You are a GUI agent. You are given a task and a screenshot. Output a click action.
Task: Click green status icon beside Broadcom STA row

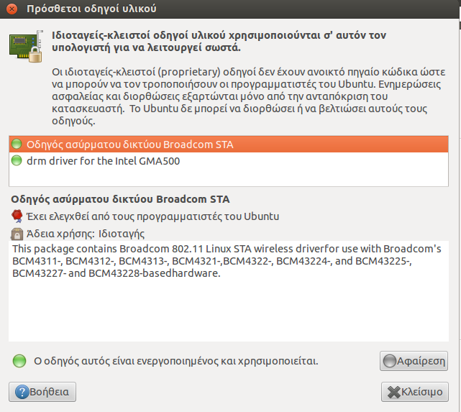coord(17,145)
